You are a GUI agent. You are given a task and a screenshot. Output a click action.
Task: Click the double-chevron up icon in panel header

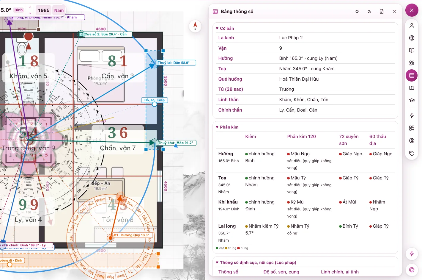click(x=369, y=12)
